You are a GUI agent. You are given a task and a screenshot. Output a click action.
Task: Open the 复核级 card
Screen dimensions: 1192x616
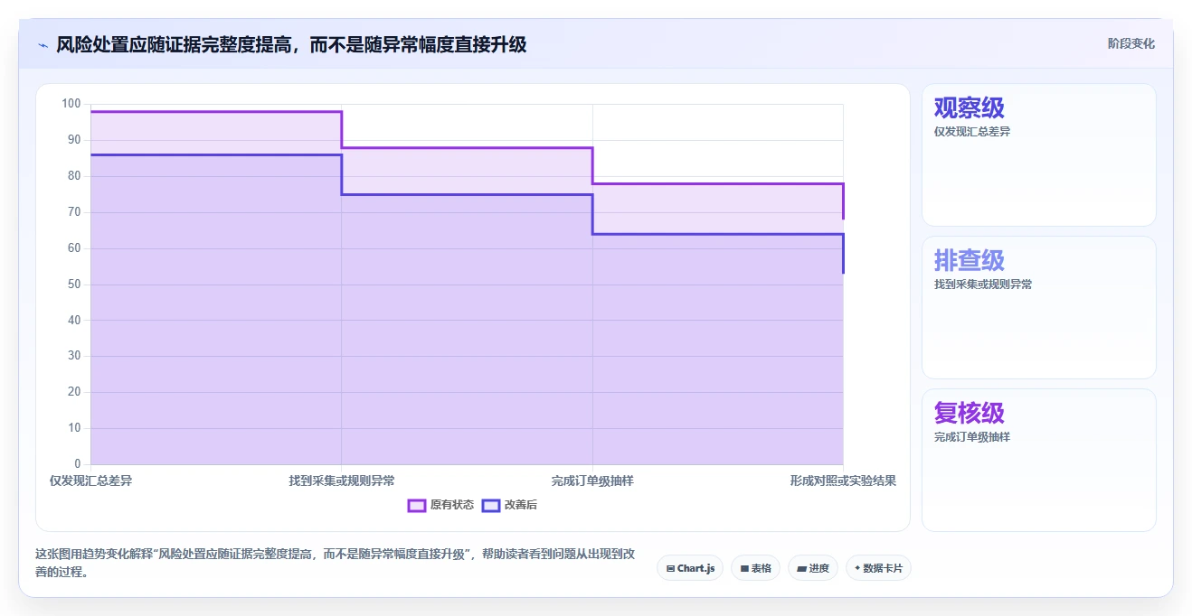[x=1038, y=460]
